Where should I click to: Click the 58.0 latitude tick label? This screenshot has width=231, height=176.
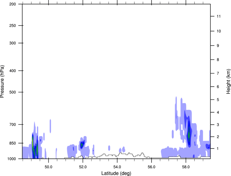(186, 167)
